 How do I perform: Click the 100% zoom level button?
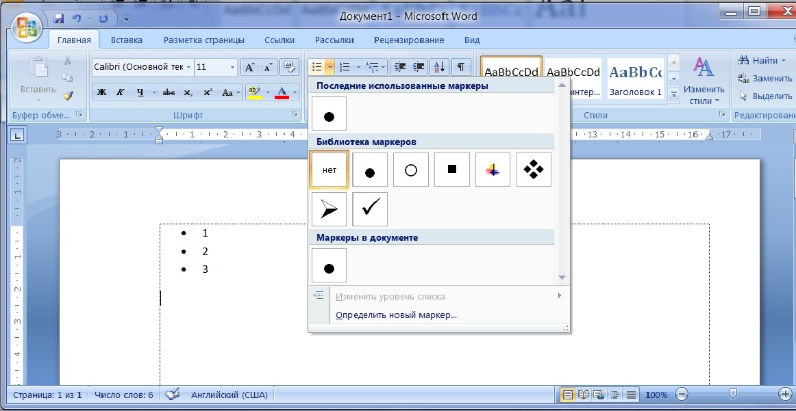pos(657,395)
